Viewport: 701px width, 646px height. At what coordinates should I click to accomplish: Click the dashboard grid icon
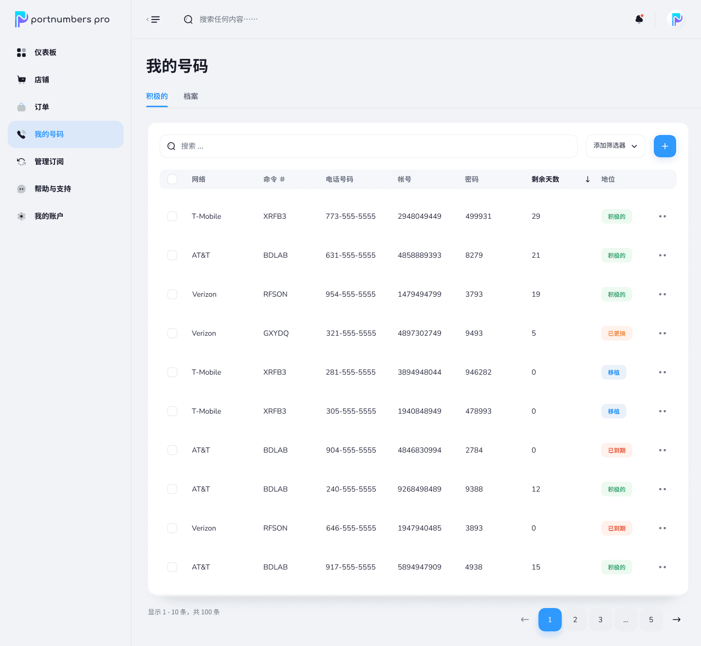pyautogui.click(x=21, y=53)
